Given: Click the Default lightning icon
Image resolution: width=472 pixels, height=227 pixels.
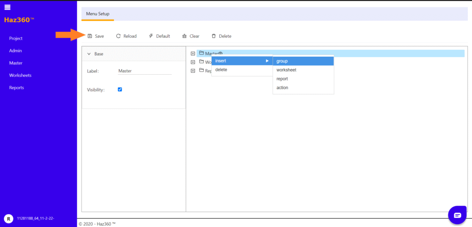Looking at the screenshot, I should point(151,36).
